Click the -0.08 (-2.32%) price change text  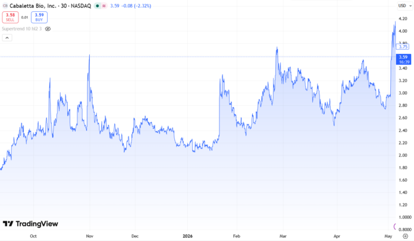tap(136, 6)
